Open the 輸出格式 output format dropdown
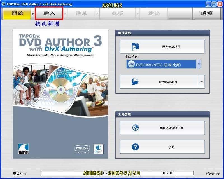 pyautogui.click(x=164, y=64)
